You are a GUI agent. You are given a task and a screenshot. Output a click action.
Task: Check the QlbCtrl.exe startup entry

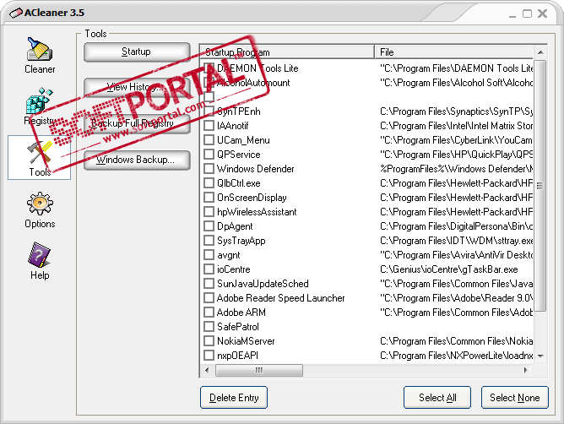[x=209, y=183]
